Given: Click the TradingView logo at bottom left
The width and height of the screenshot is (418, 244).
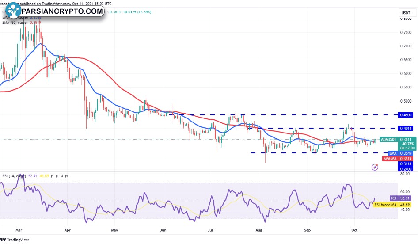Looking at the screenshot, I should [15, 240].
